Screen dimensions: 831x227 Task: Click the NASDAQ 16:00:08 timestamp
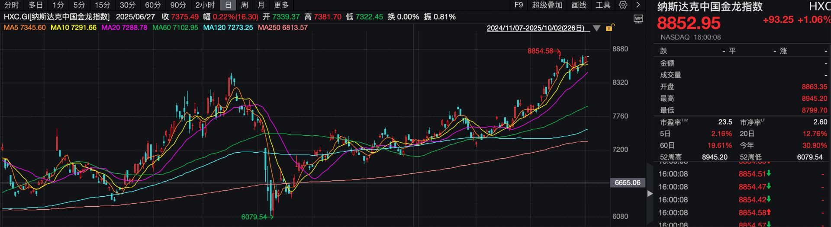690,37
